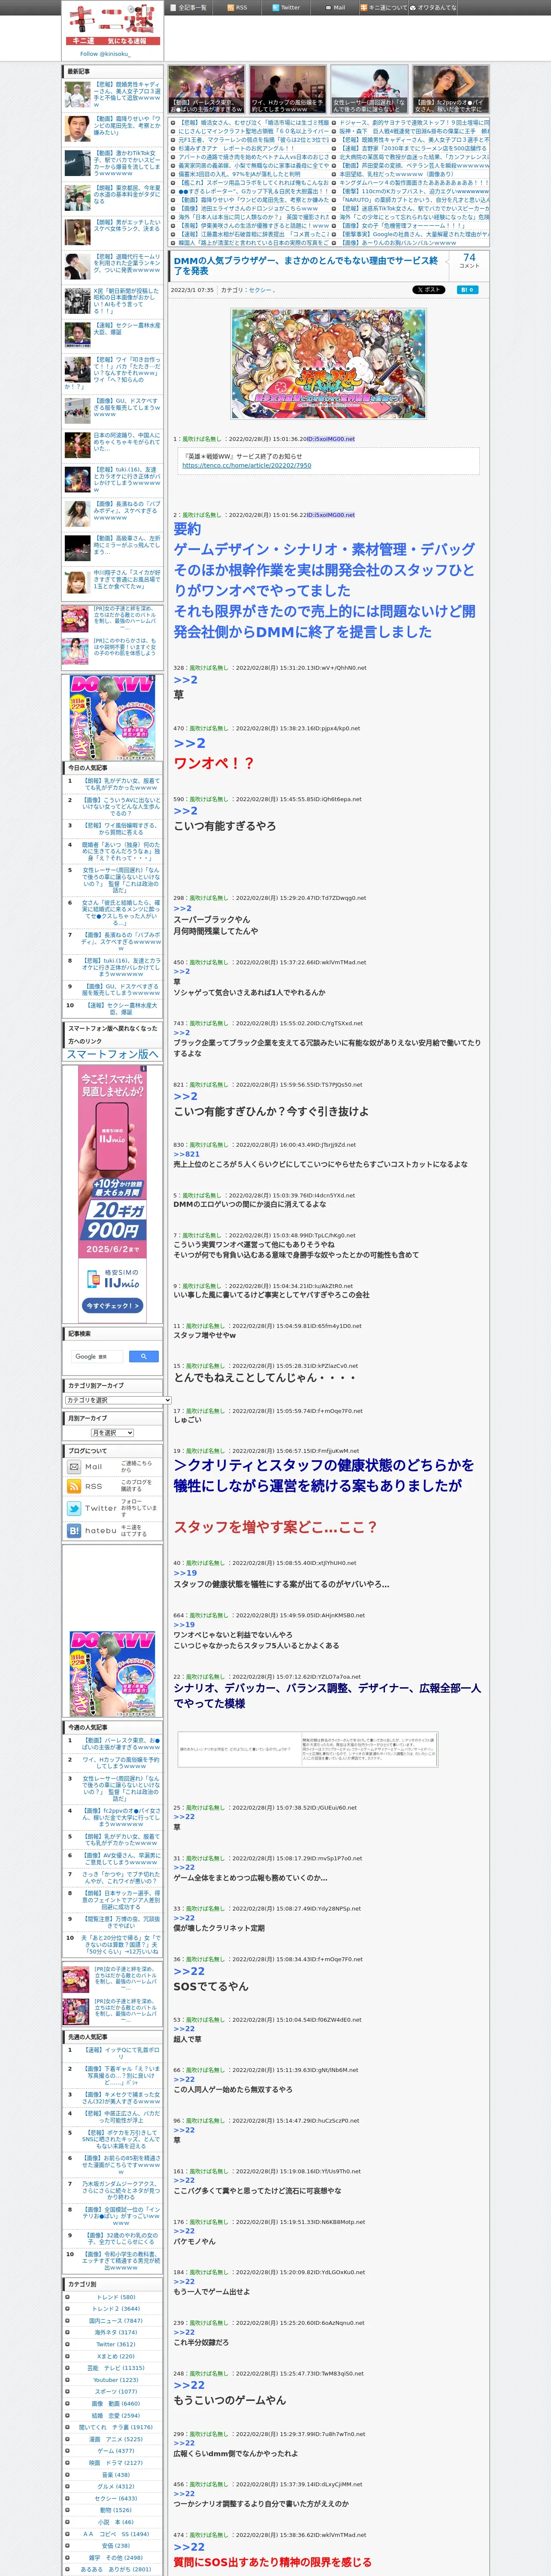Viewport: 551px width, 2576px height.
Task: Click the Mail envelope icon in sidebar
Action: tap(74, 1466)
